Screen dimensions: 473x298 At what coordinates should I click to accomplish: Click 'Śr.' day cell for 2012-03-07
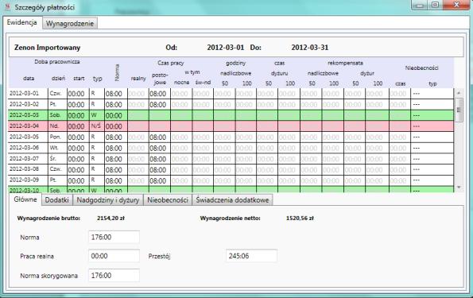point(57,159)
